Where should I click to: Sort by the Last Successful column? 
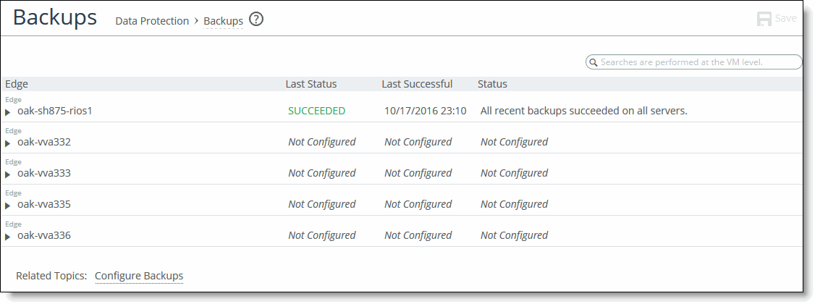tap(417, 84)
